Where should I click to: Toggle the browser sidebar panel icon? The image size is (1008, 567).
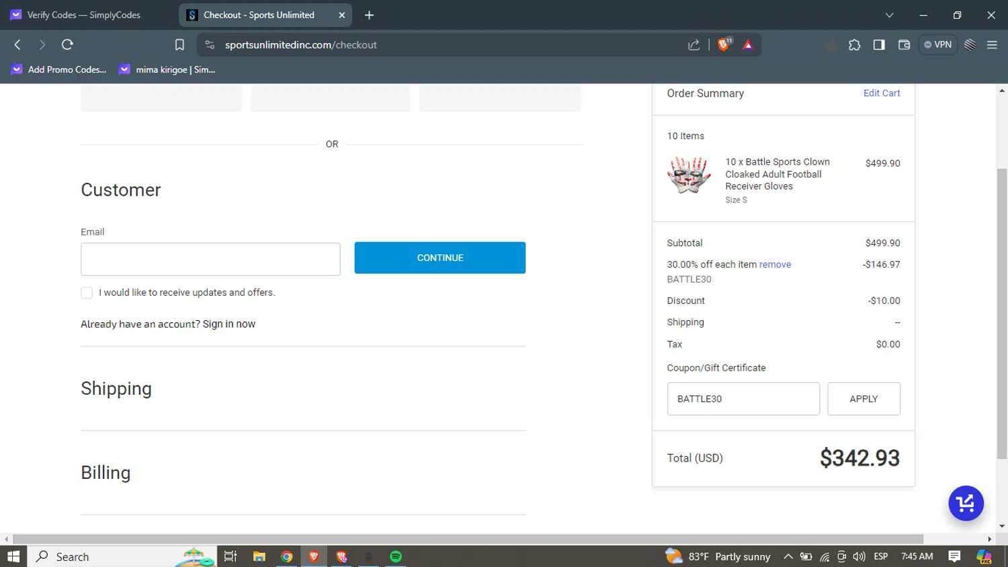click(x=879, y=45)
